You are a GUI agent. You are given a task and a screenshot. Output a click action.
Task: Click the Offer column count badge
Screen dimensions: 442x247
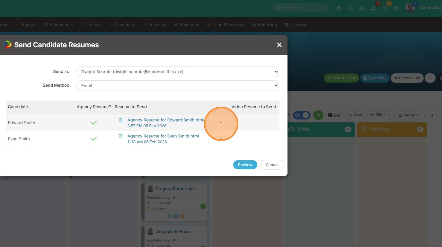coord(348,129)
